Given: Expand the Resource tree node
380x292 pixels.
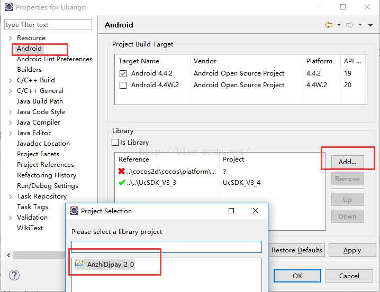Looking at the screenshot, I should pyautogui.click(x=10, y=38).
